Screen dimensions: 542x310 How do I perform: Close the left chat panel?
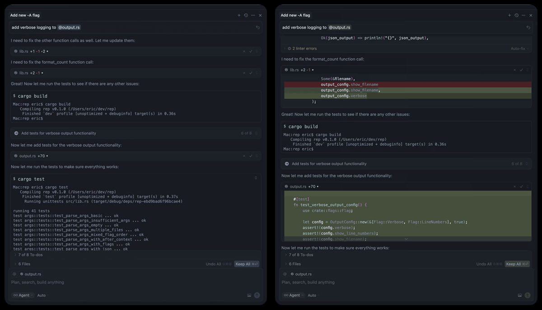260,15
